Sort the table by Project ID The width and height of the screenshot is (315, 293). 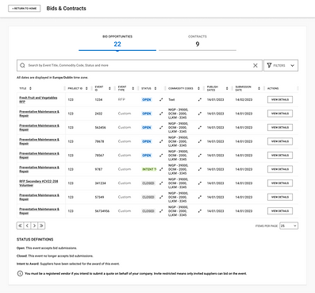(86, 88)
